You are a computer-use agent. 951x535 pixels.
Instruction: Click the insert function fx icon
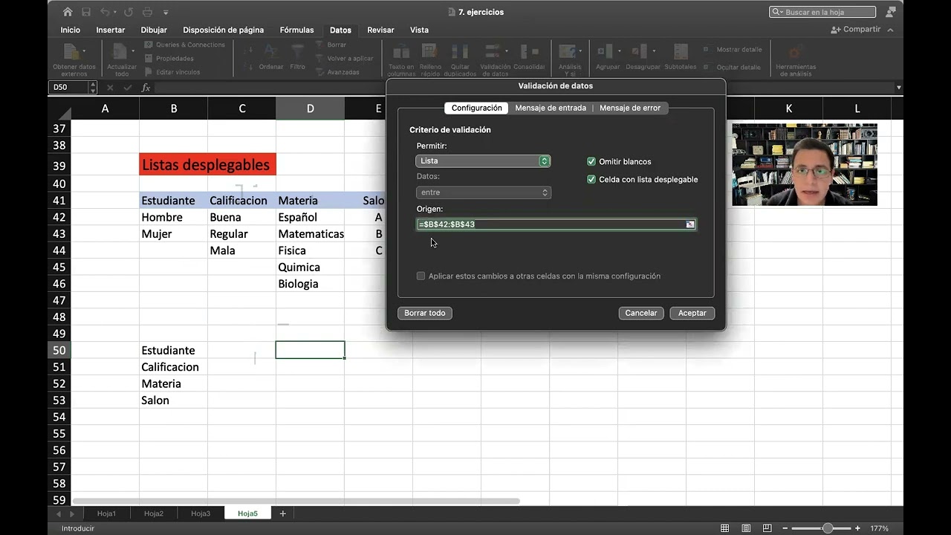click(146, 88)
